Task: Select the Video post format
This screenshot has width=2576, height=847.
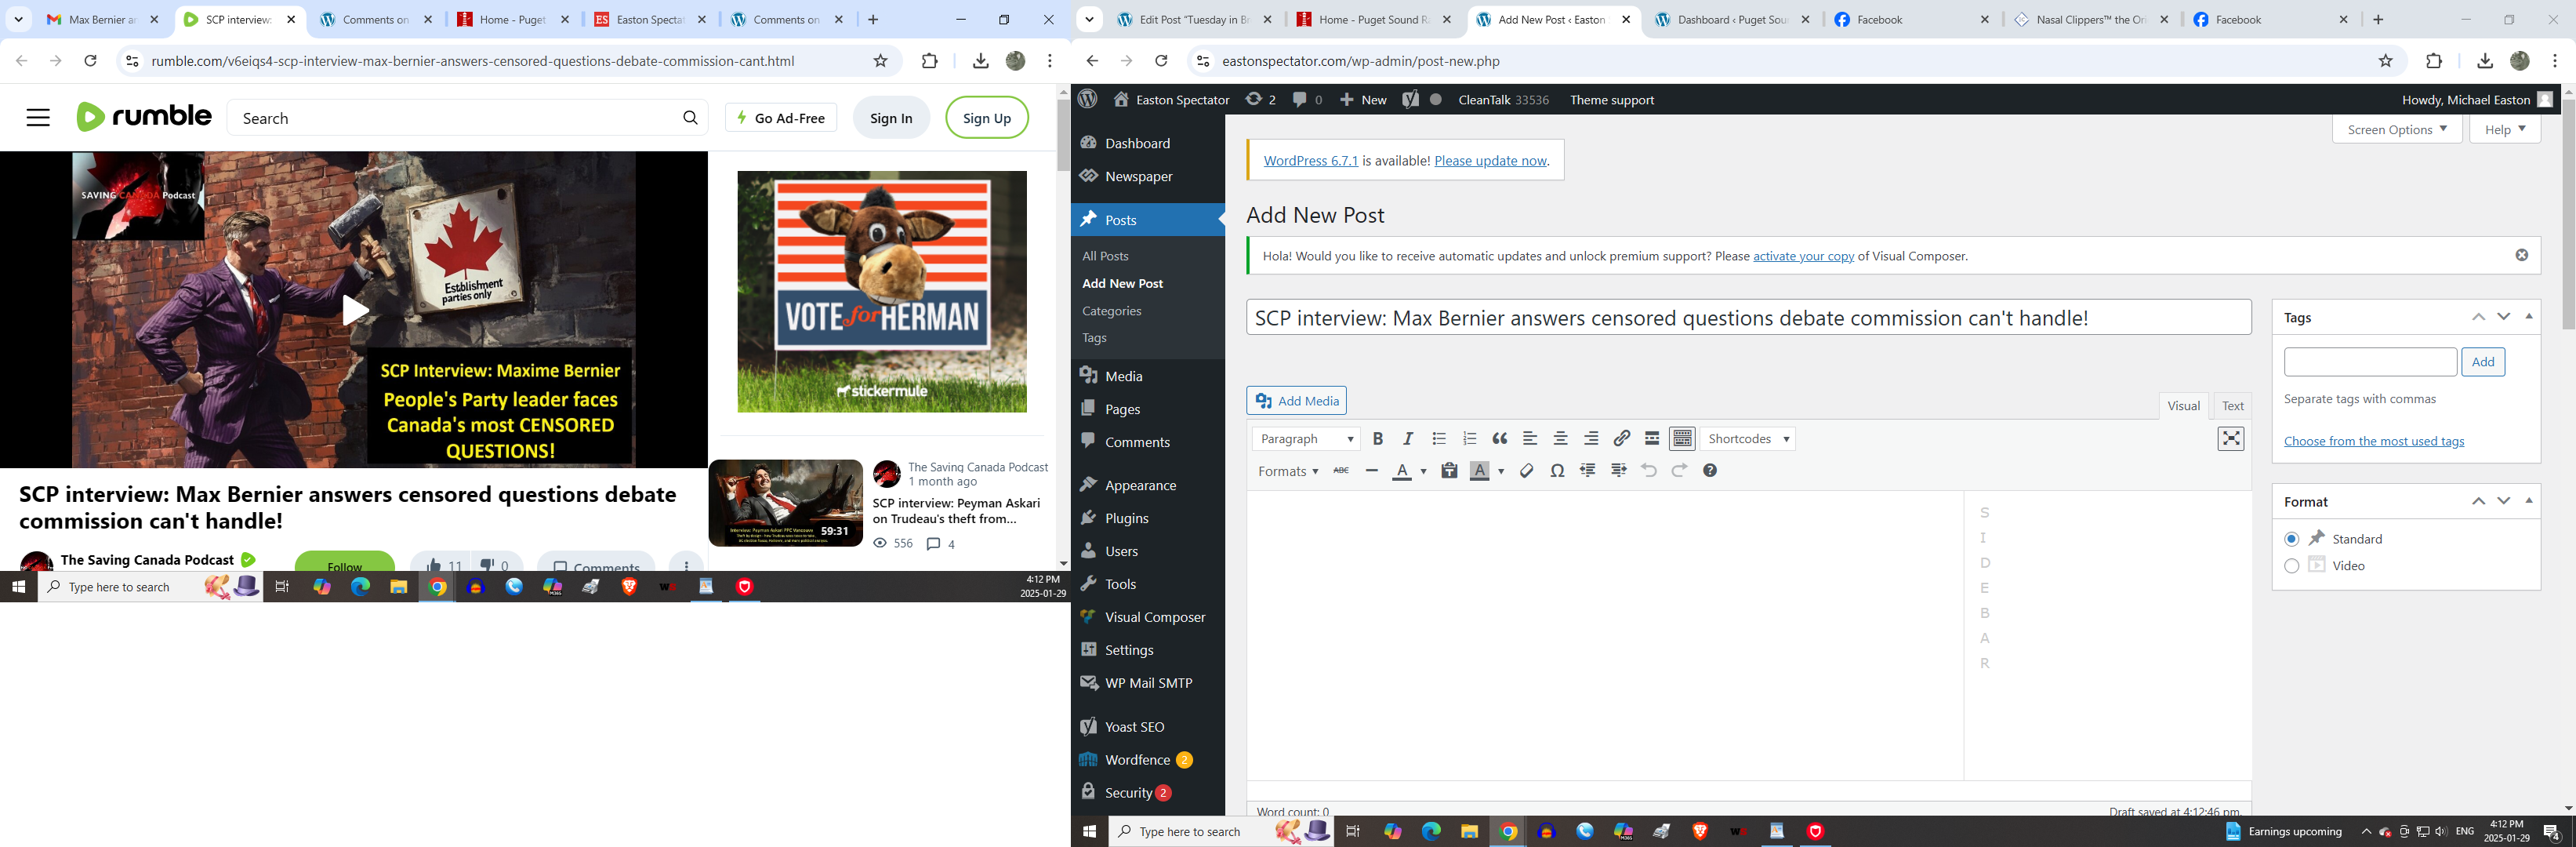Action: 2292,566
